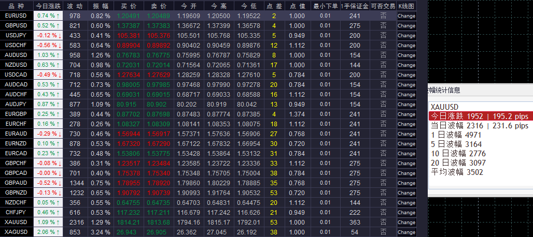This screenshot has height=237, width=533.
Task: Click the 品种 column header
Action: point(16,6)
